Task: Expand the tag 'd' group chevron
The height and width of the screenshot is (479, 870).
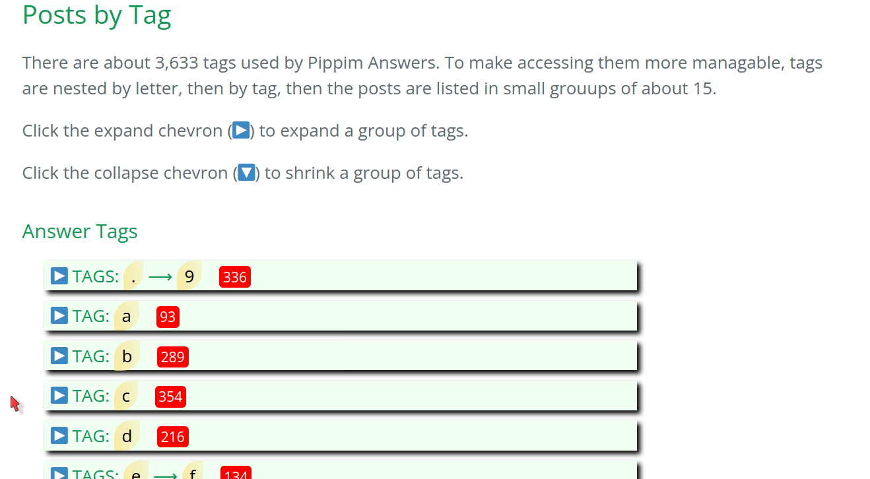Action: (59, 436)
